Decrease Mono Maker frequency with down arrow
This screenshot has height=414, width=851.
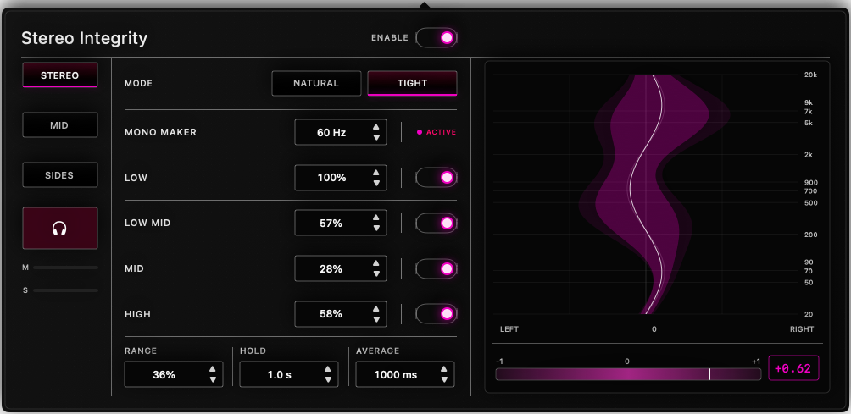coord(376,137)
